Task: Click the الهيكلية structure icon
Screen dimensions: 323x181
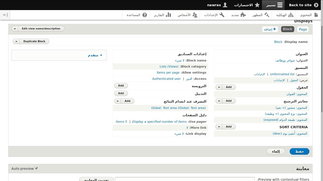Action: (291, 15)
